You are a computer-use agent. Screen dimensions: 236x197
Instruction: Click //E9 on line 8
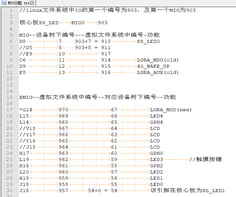pos(26,54)
